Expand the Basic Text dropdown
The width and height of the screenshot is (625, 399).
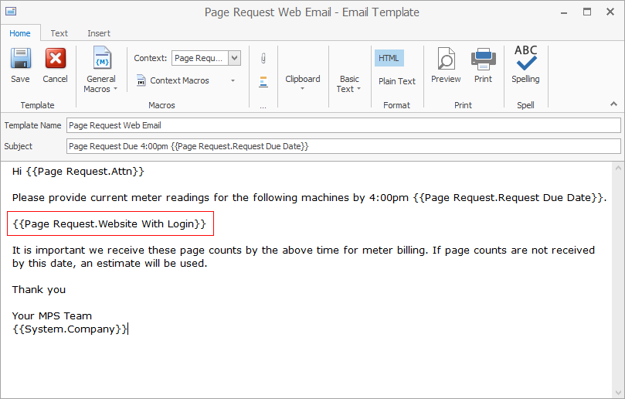click(x=349, y=84)
